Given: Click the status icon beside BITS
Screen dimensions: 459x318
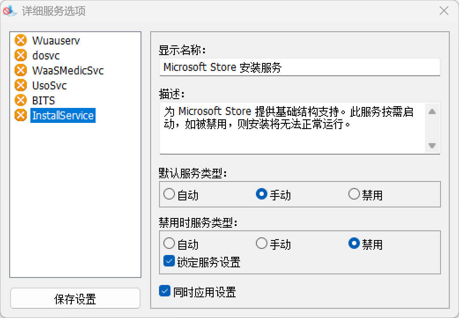Looking at the screenshot, I should pyautogui.click(x=21, y=100).
